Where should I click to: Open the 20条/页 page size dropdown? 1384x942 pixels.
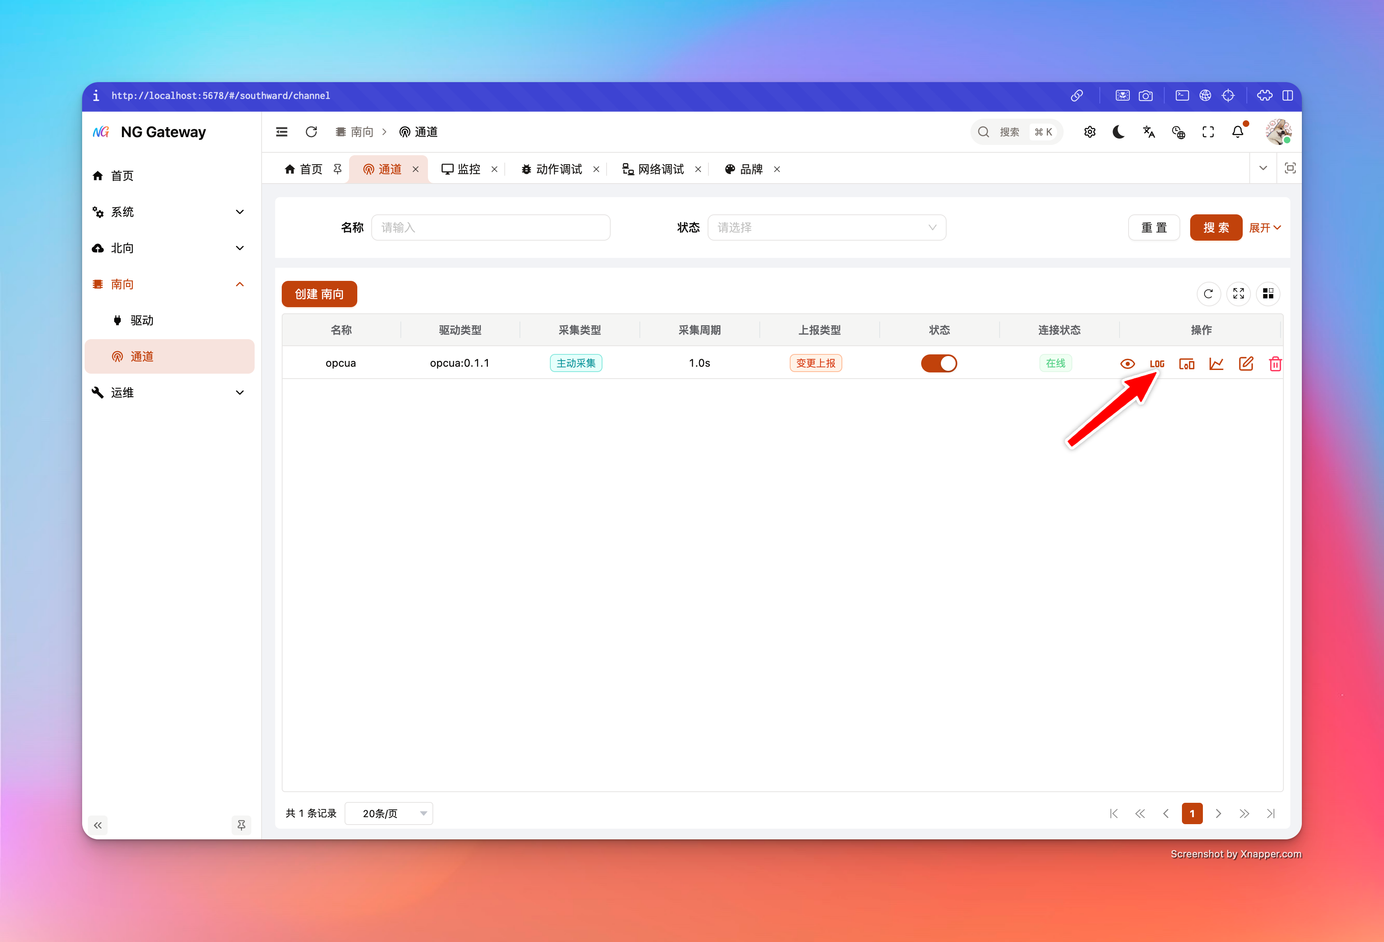388,813
